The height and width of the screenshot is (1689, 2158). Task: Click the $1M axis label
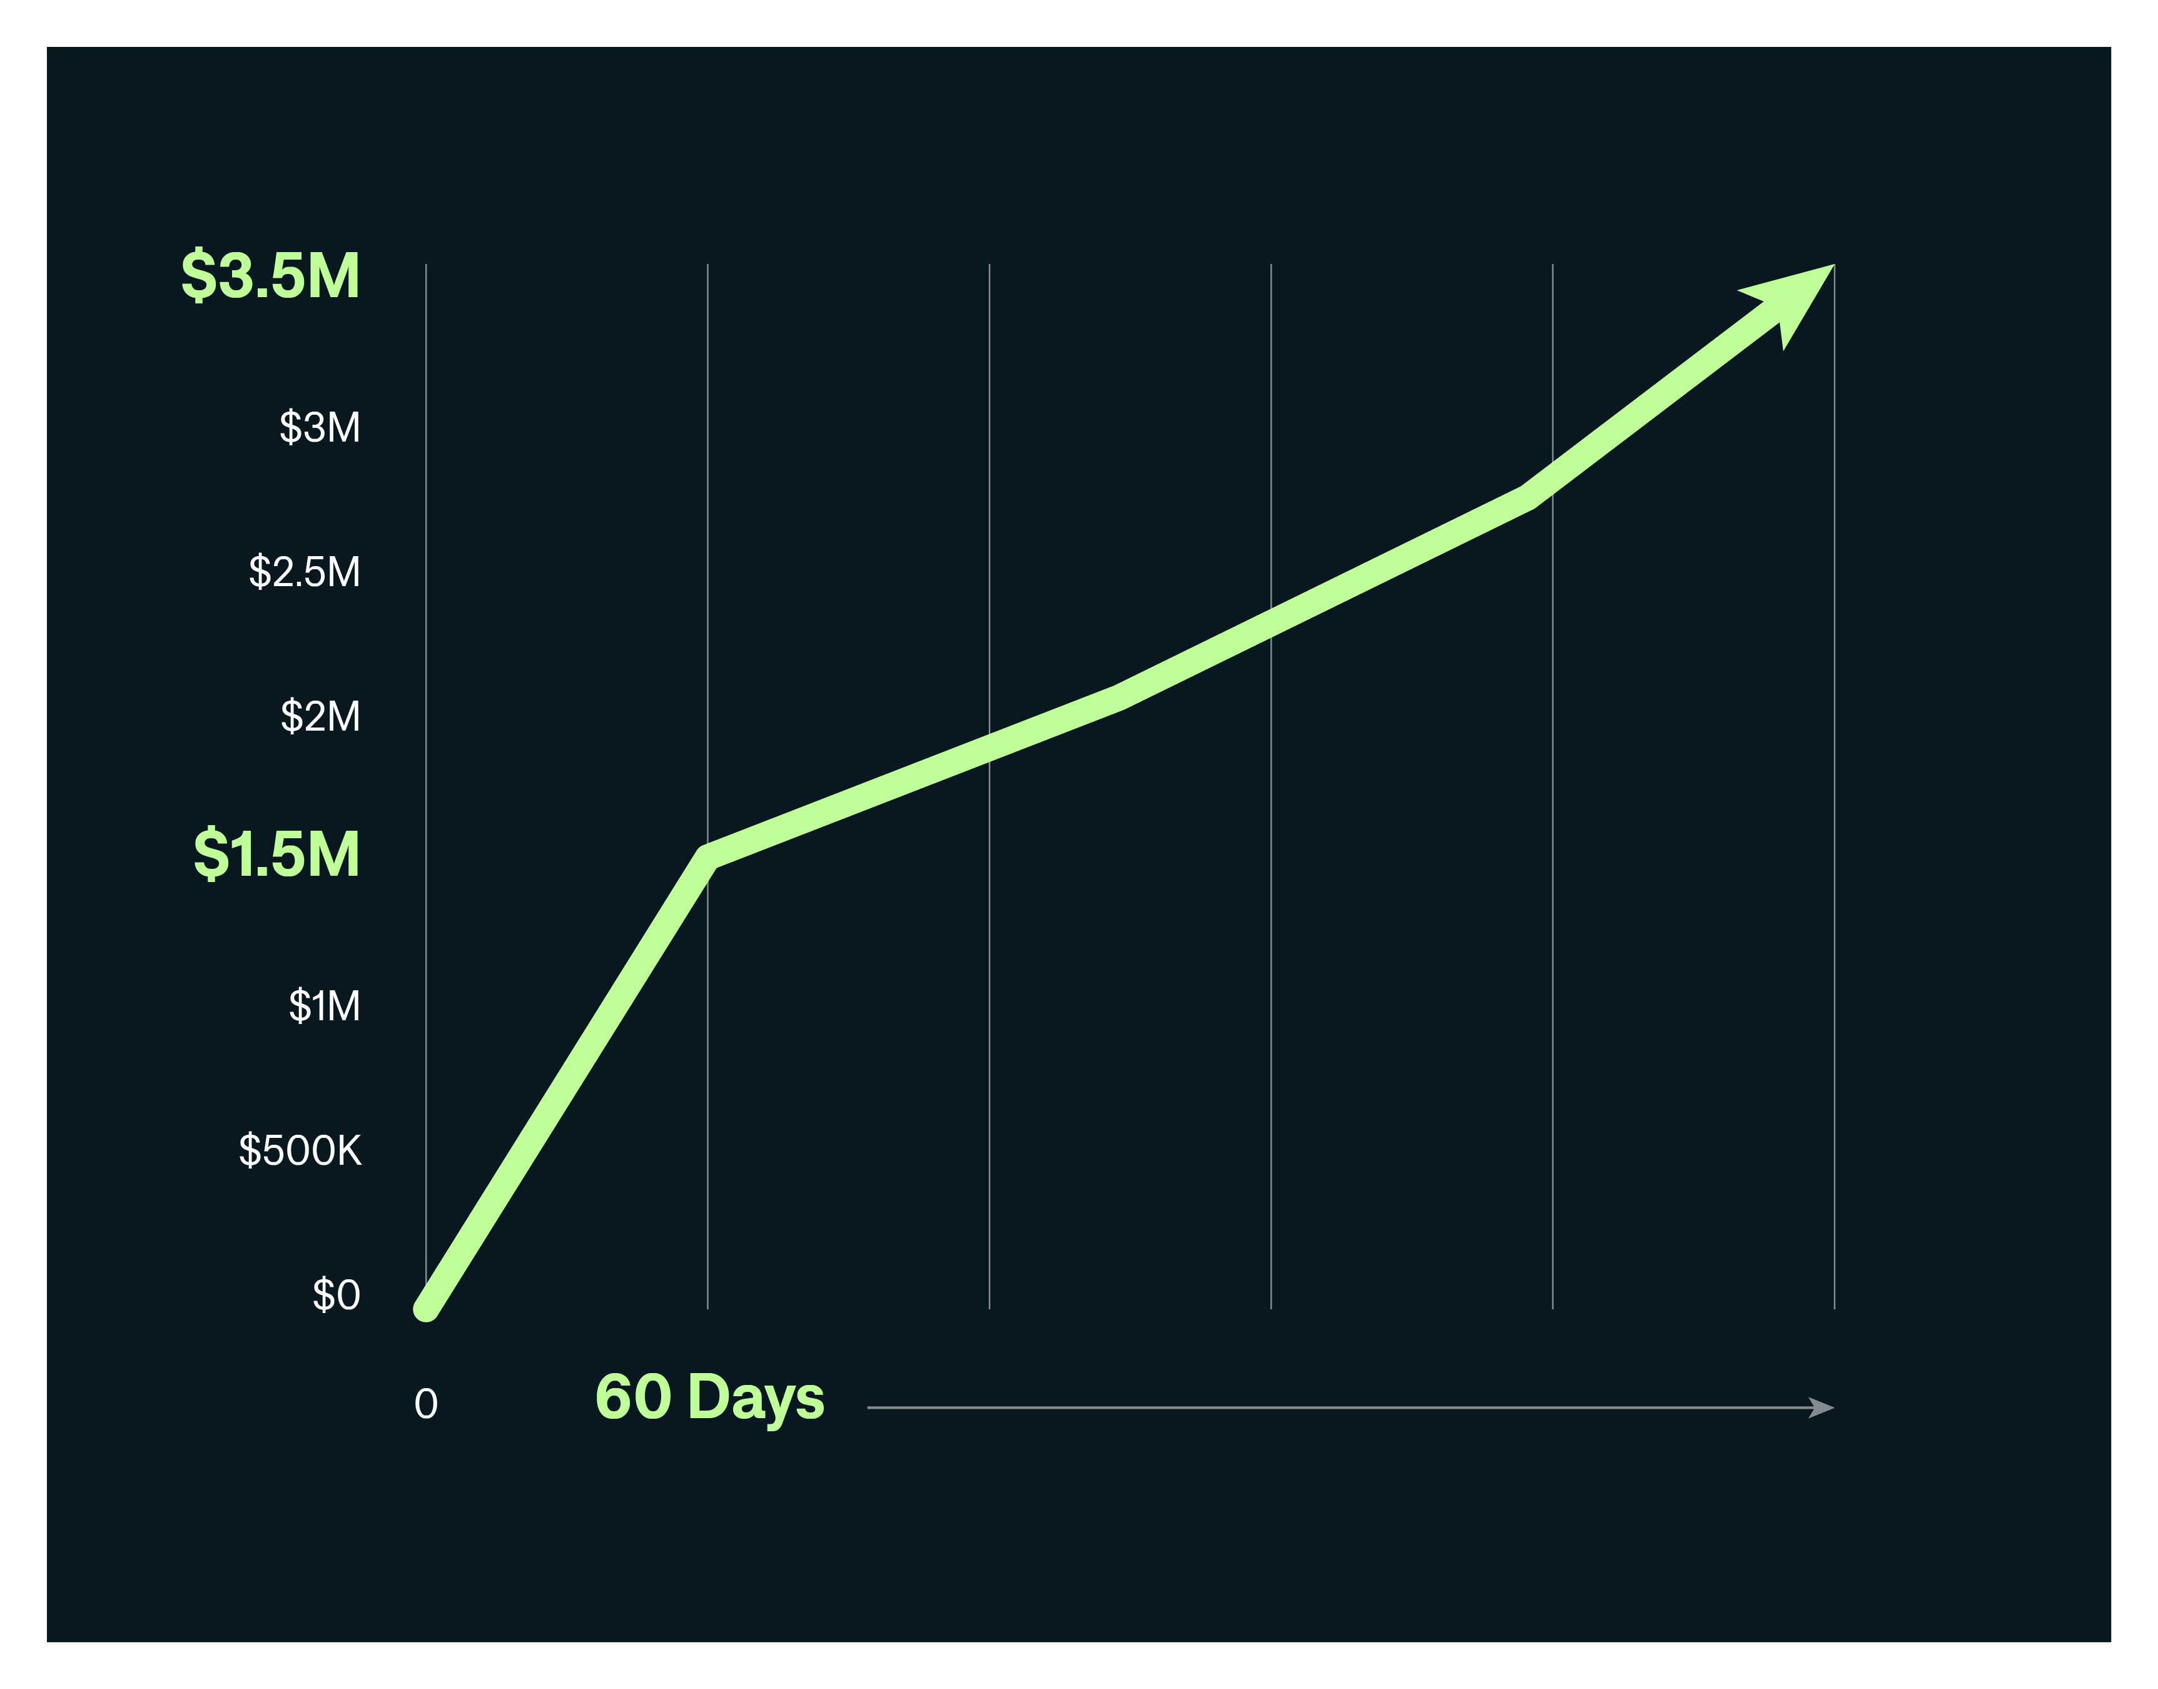[324, 1006]
